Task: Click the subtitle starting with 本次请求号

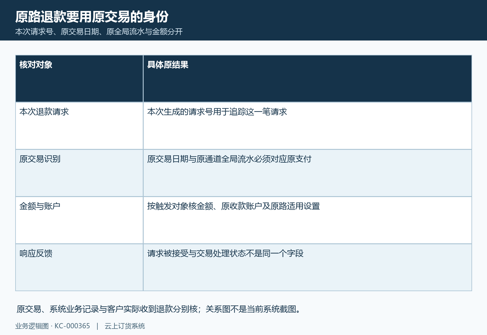Action: pyautogui.click(x=99, y=32)
